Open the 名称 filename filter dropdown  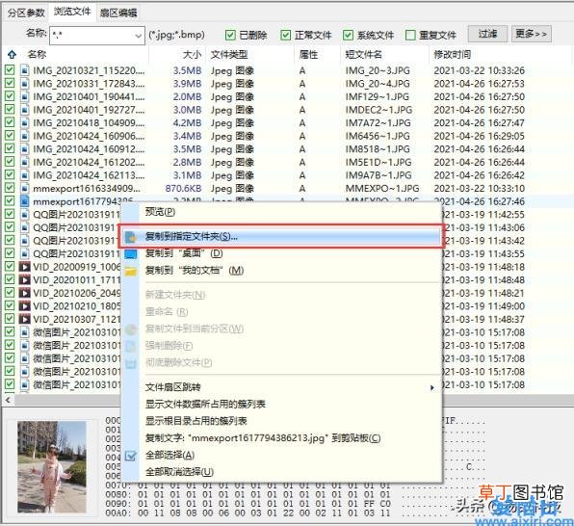coord(138,36)
